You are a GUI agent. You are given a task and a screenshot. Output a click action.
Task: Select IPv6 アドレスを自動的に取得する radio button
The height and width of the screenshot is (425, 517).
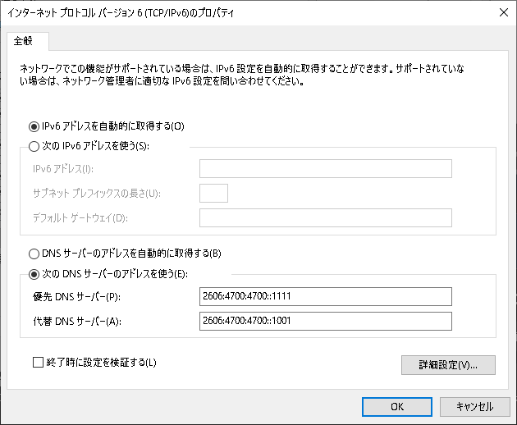tap(34, 126)
